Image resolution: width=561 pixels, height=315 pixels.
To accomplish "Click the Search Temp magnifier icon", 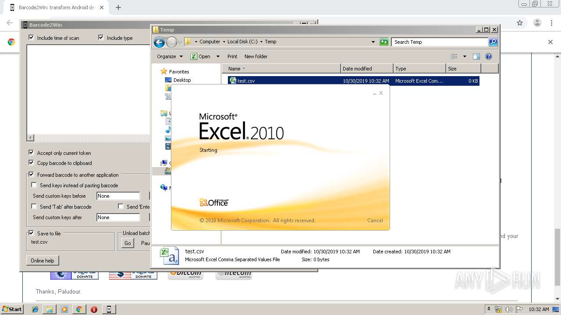I will click(x=493, y=42).
